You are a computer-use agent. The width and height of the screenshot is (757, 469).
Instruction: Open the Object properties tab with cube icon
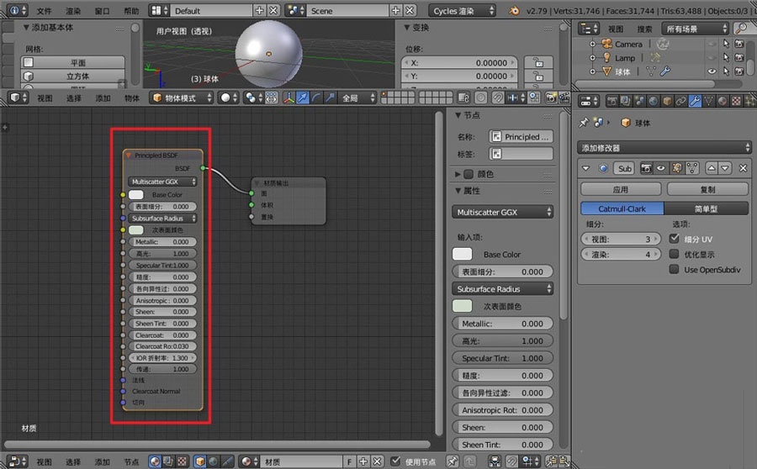pyautogui.click(x=667, y=101)
